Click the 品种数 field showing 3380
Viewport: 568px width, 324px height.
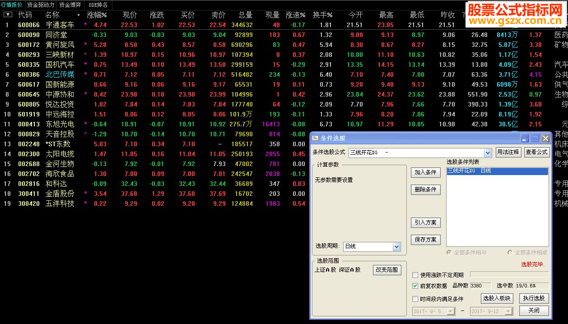(x=482, y=286)
